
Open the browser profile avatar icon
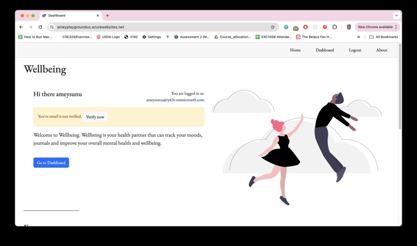349,27
